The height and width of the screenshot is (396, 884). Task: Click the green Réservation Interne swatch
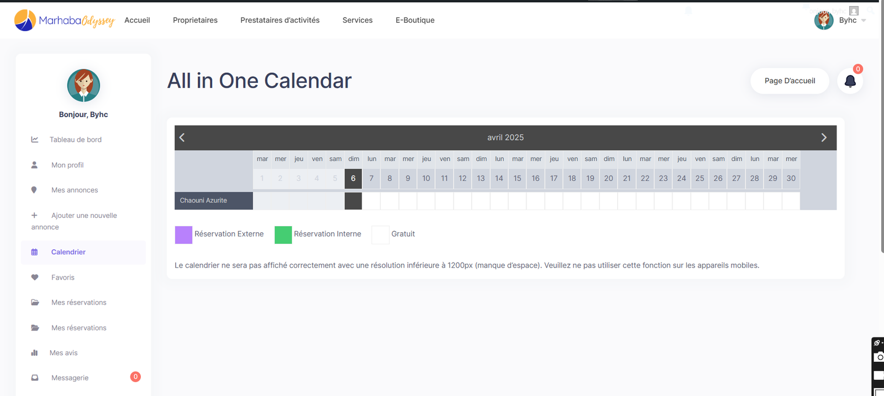coord(283,234)
